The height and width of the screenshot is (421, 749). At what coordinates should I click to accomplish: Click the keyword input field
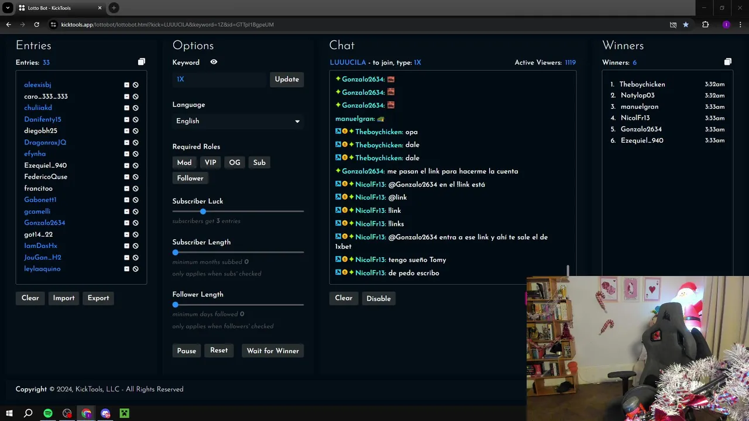click(x=219, y=80)
